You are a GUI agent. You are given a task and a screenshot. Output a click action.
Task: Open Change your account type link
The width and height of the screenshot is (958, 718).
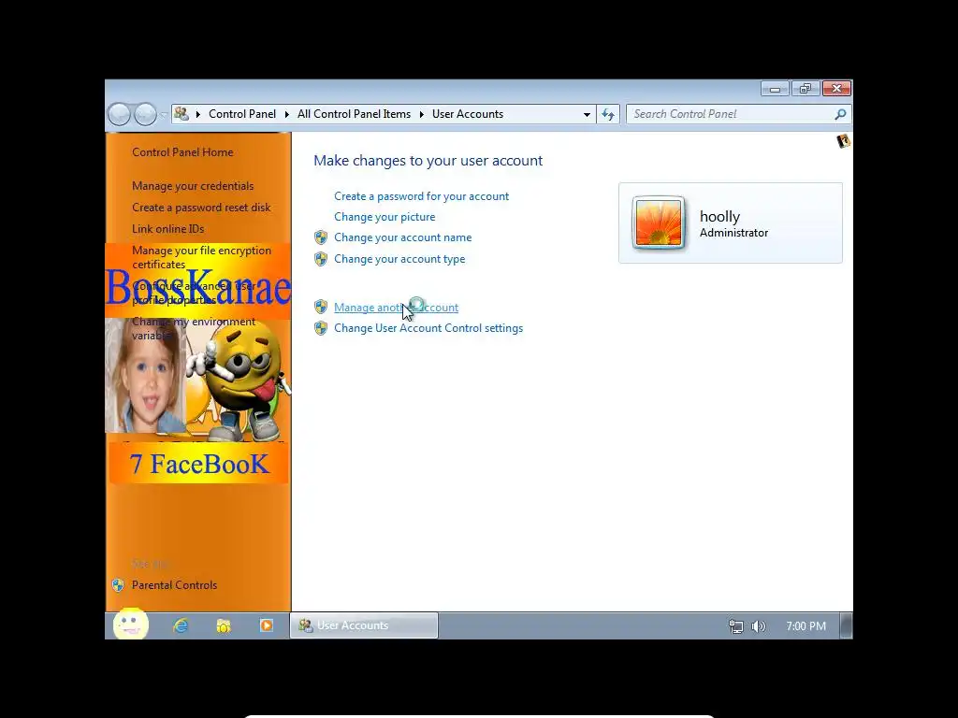(399, 259)
